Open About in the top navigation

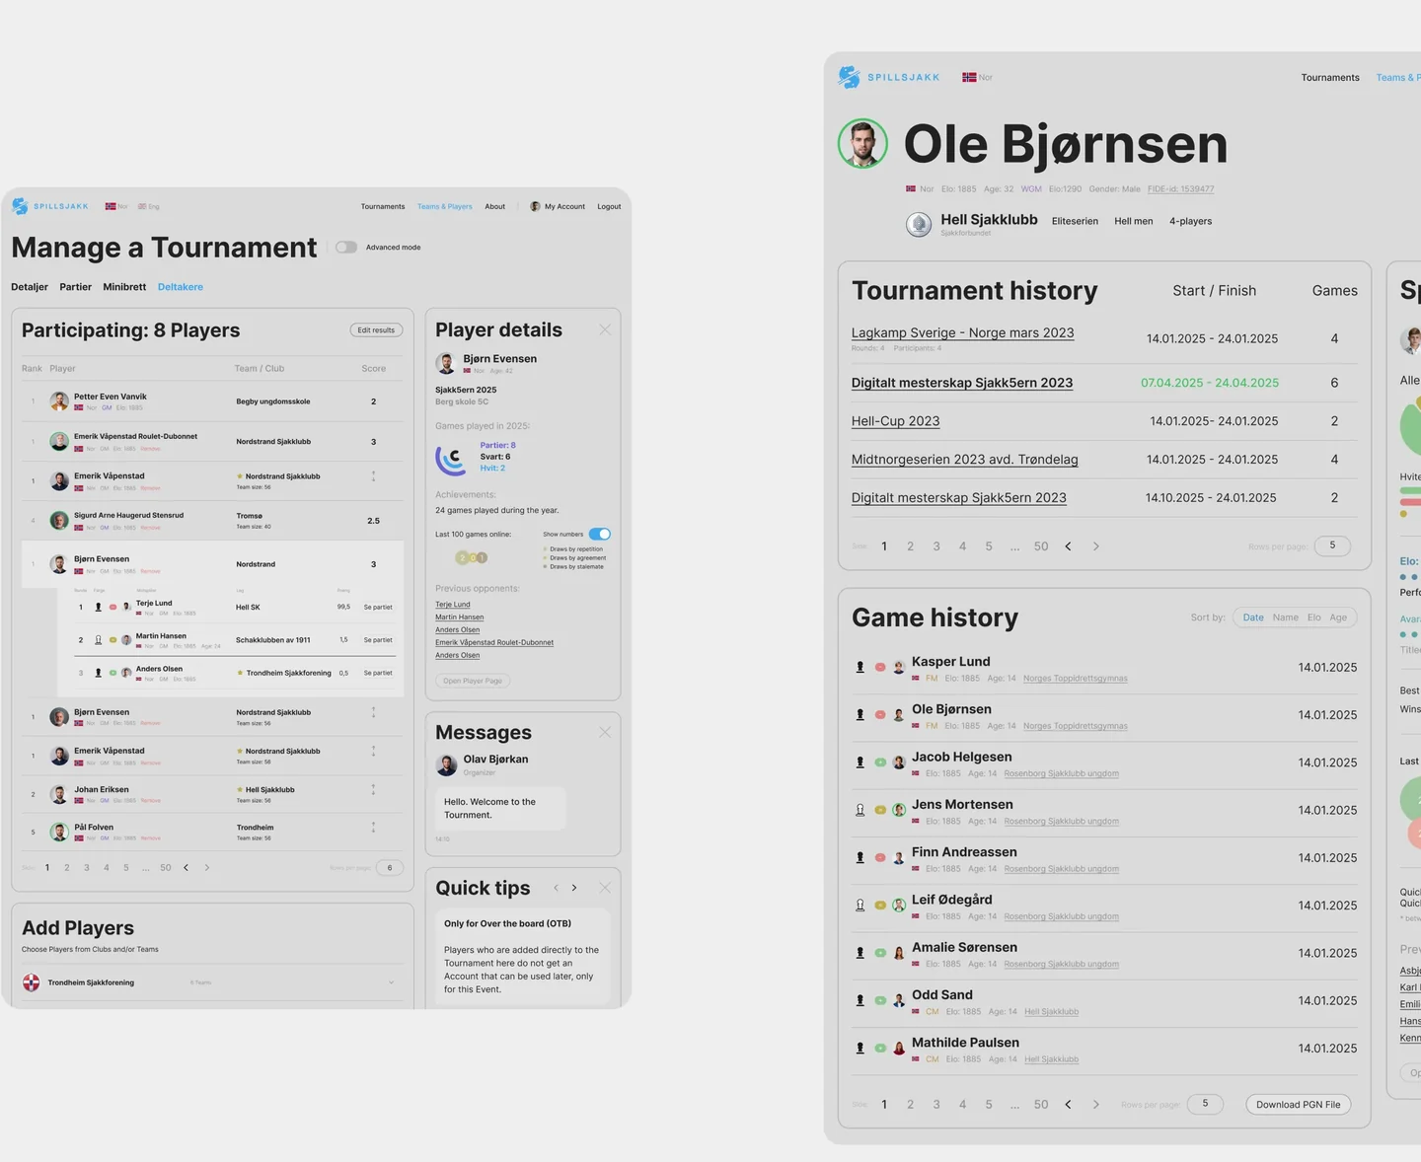pyautogui.click(x=495, y=206)
